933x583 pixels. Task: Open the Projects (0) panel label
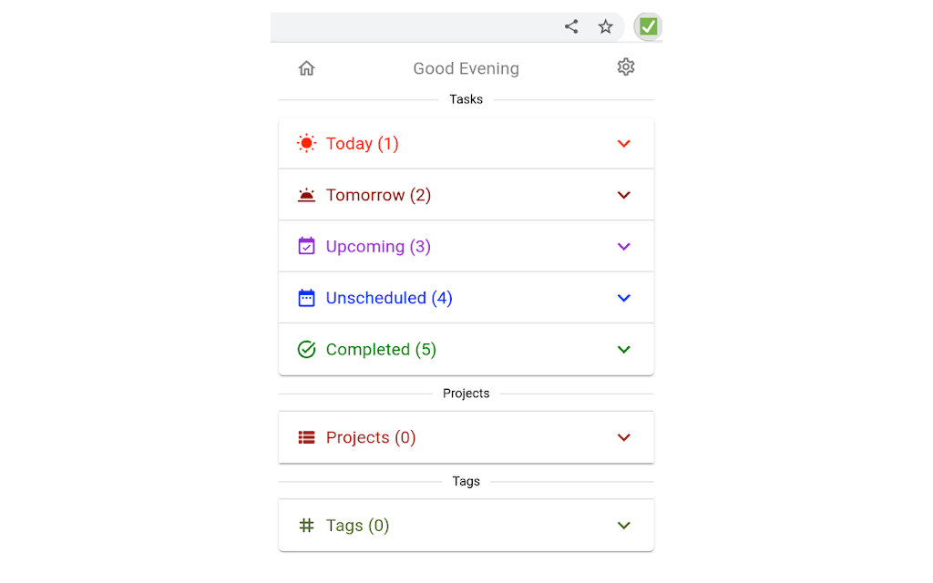371,437
